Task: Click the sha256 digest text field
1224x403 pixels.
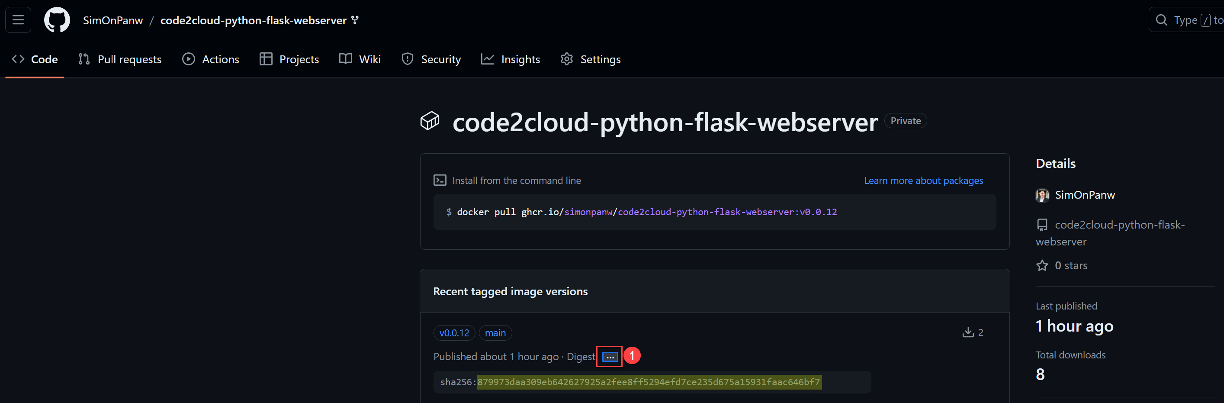Action: 652,382
